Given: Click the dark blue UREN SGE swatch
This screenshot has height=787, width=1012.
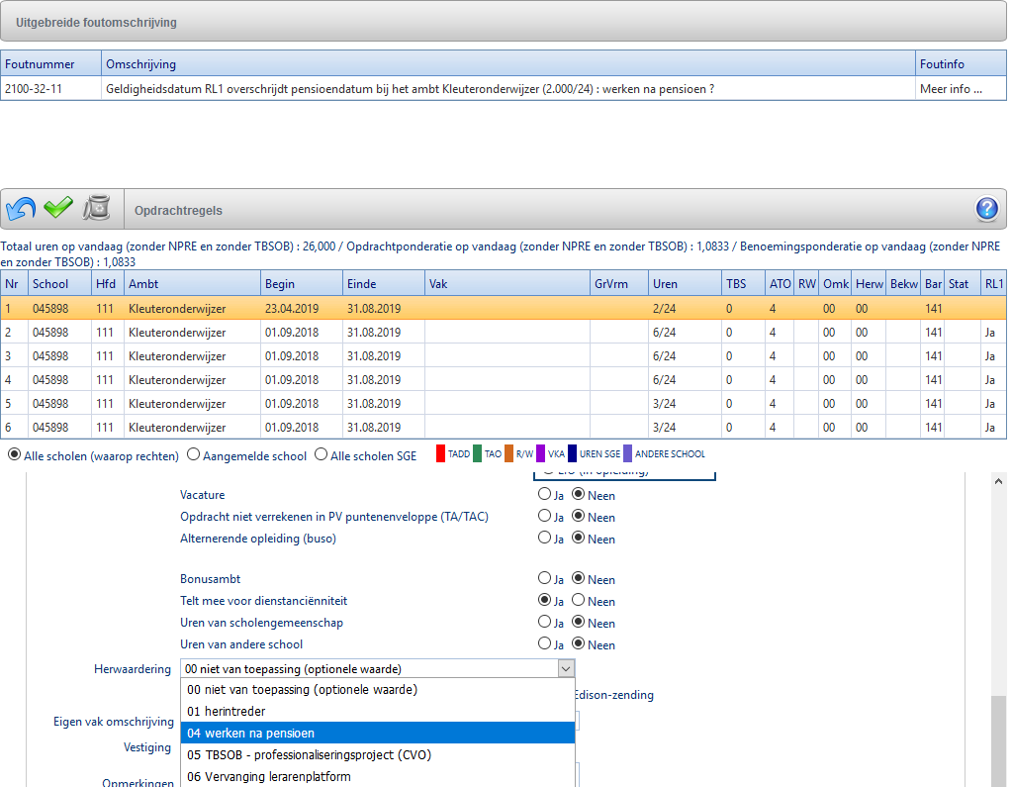Looking at the screenshot, I should click(x=573, y=453).
